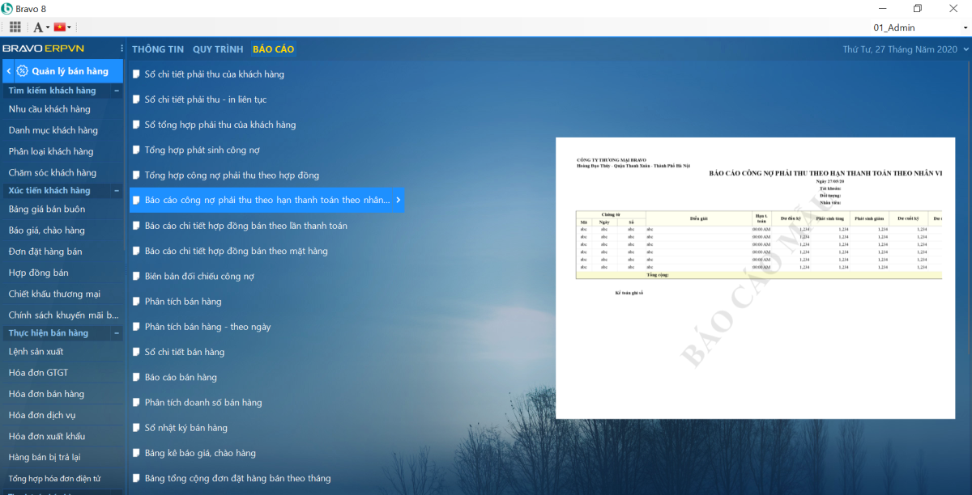Collapse the Xúc tiến khách hàng section

pyautogui.click(x=117, y=191)
